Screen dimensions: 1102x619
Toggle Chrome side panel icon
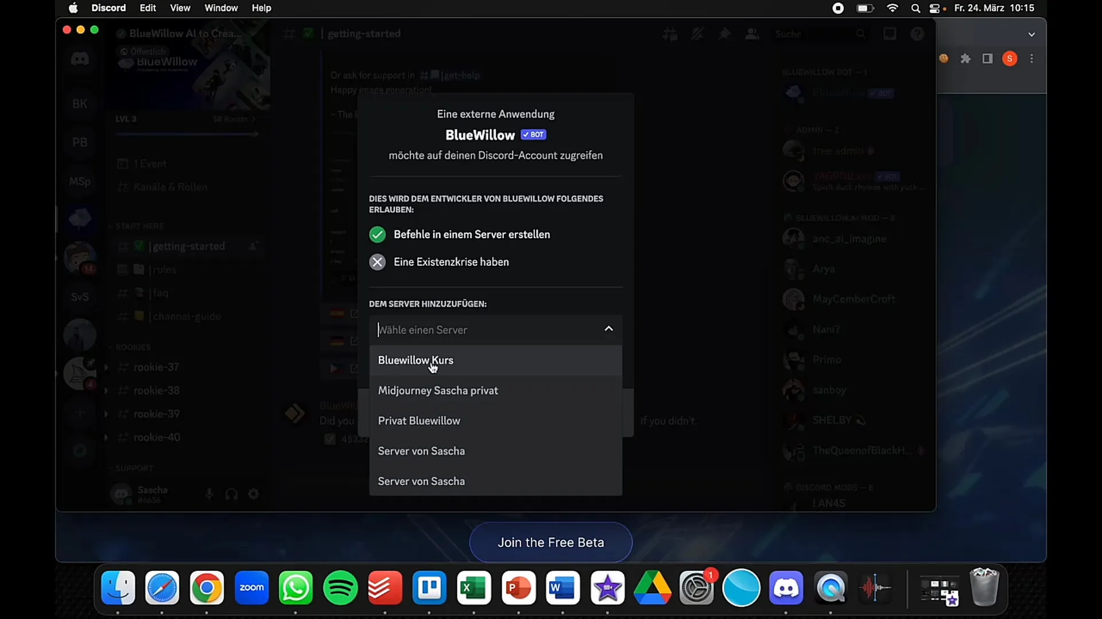(987, 58)
